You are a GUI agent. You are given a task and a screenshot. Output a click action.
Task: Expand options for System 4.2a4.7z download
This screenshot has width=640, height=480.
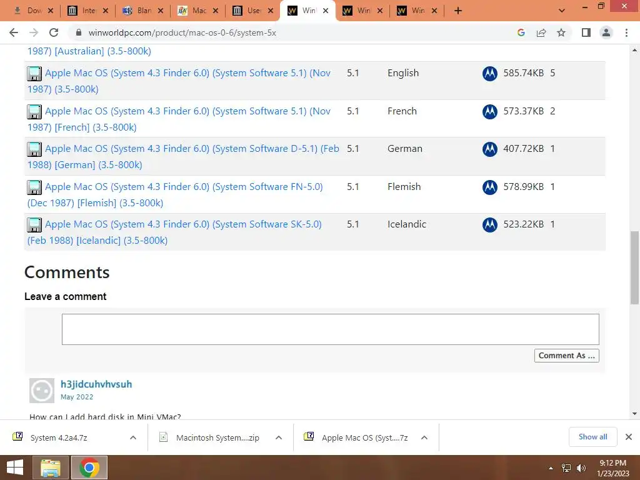[x=133, y=437]
